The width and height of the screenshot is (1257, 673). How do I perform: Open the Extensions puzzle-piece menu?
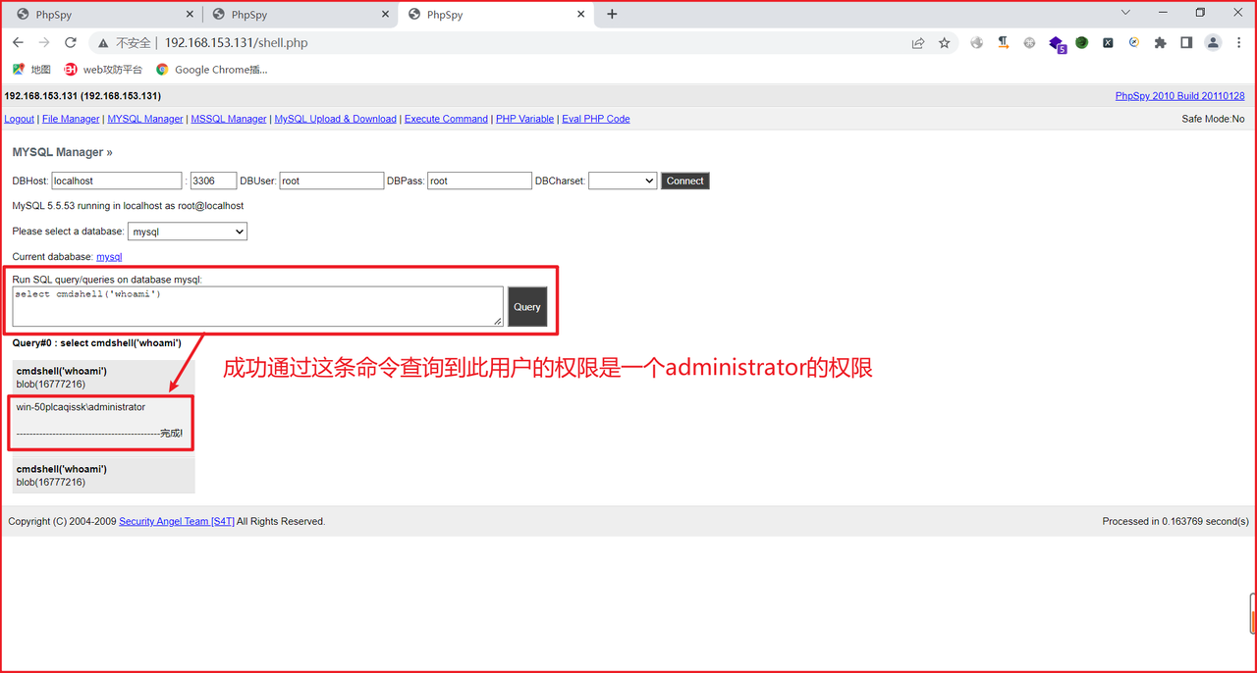tap(1161, 42)
